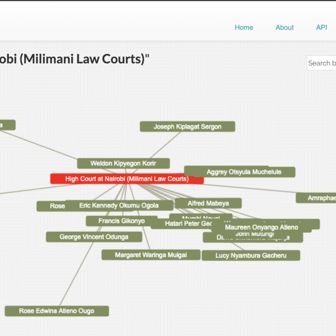Click the Margaret Waringa Muigai node
Viewport: 336px width, 336px height.
(150, 255)
